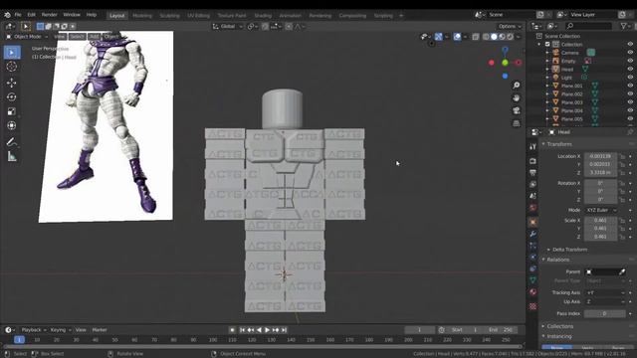Select the Annotate tool
Image resolution: width=637 pixels, height=358 pixels.
tap(12, 141)
